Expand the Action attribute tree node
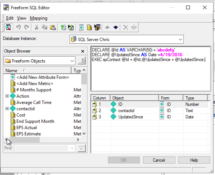This screenshot has width=215, height=175. point(7,96)
